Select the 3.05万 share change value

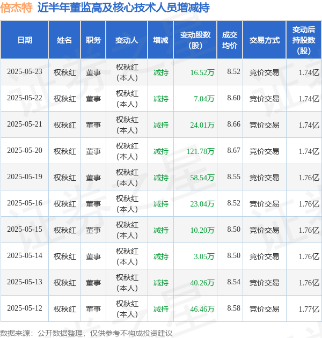point(204,256)
